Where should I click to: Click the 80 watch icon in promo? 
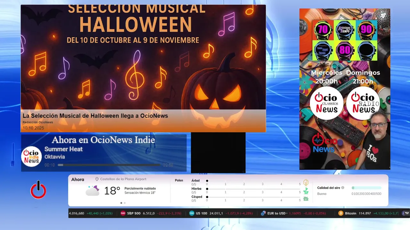[x=345, y=50]
